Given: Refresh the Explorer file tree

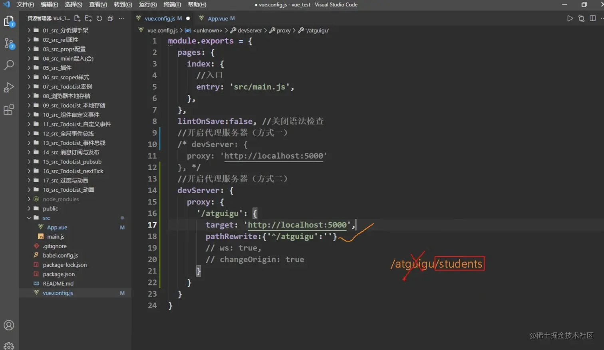Looking at the screenshot, I should 99,18.
